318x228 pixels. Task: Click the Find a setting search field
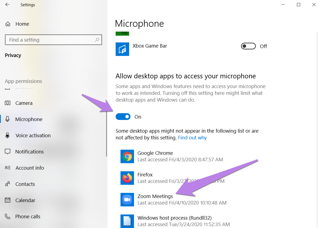[x=50, y=40]
